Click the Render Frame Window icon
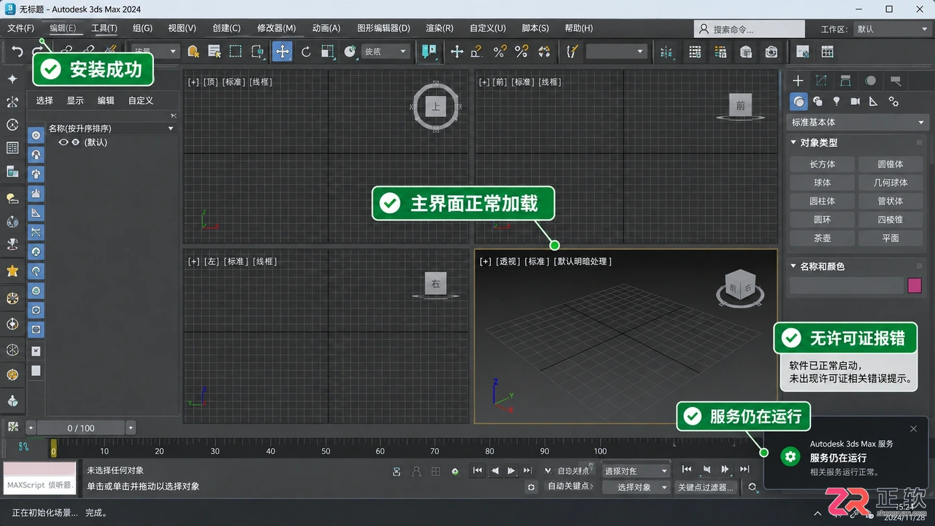Screen dimensions: 935x526 tap(803, 51)
